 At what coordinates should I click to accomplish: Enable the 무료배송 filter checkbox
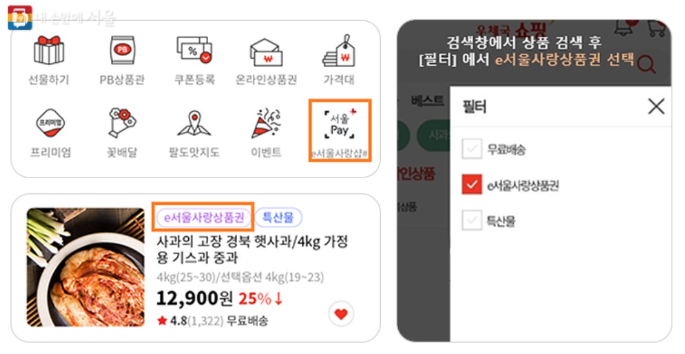(x=472, y=149)
